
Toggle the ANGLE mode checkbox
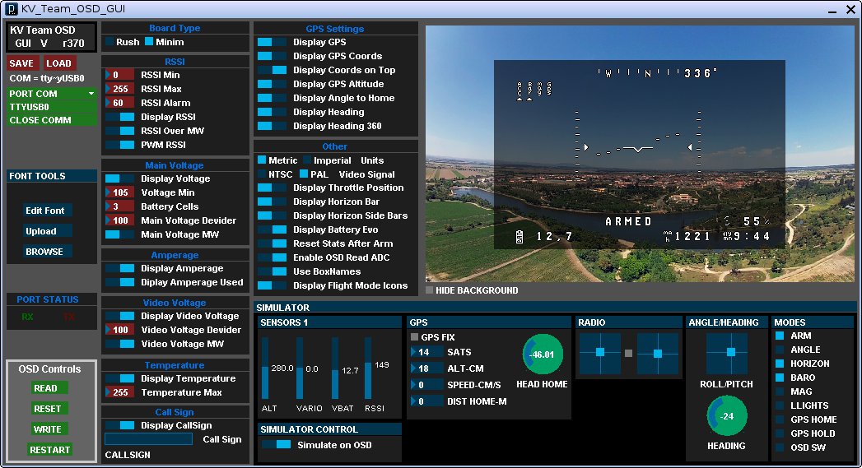tap(780, 350)
